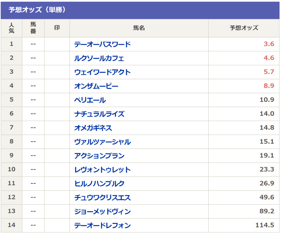Click the 馬番 column header
This screenshot has height=234, width=281.
[x=33, y=28]
